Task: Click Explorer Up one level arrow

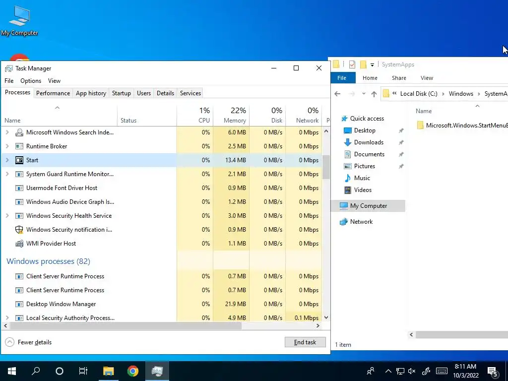Action: coord(374,94)
